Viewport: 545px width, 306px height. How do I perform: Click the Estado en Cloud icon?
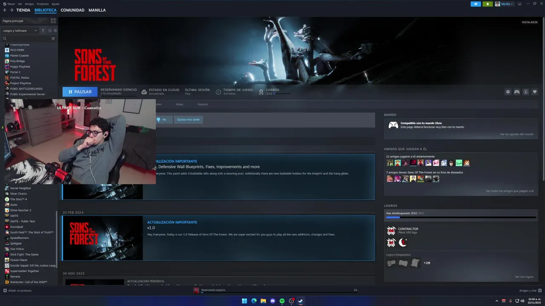pyautogui.click(x=144, y=92)
